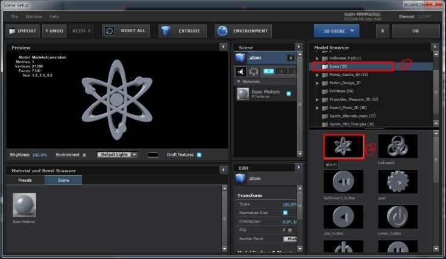
Task: Open the 3D Store dropdown
Action: pyautogui.click(x=336, y=31)
